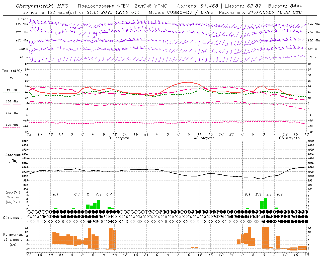
Task: Click the 4.2 precipitation total value
Action: (x=99, y=194)
